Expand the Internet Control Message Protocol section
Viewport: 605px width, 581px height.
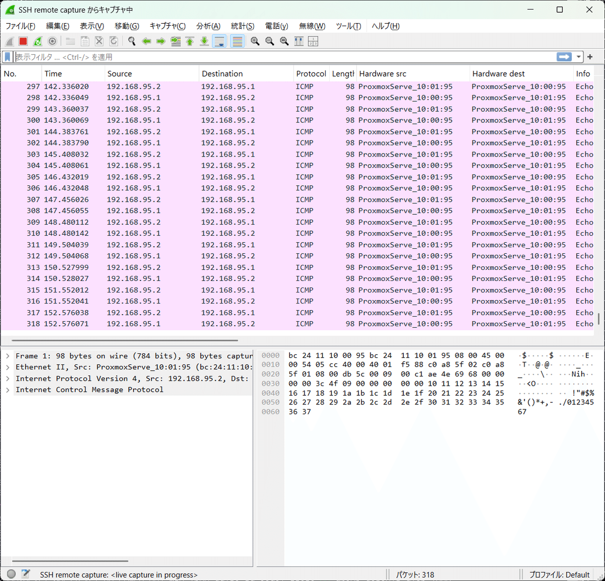point(7,390)
